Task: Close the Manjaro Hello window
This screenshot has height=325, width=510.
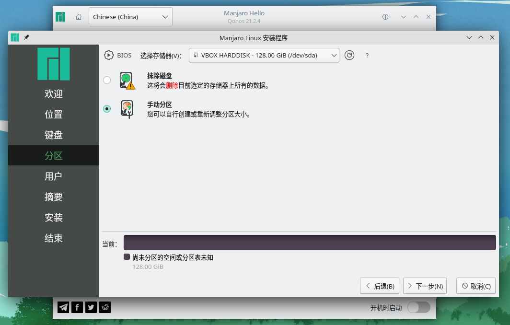Action: 429,17
